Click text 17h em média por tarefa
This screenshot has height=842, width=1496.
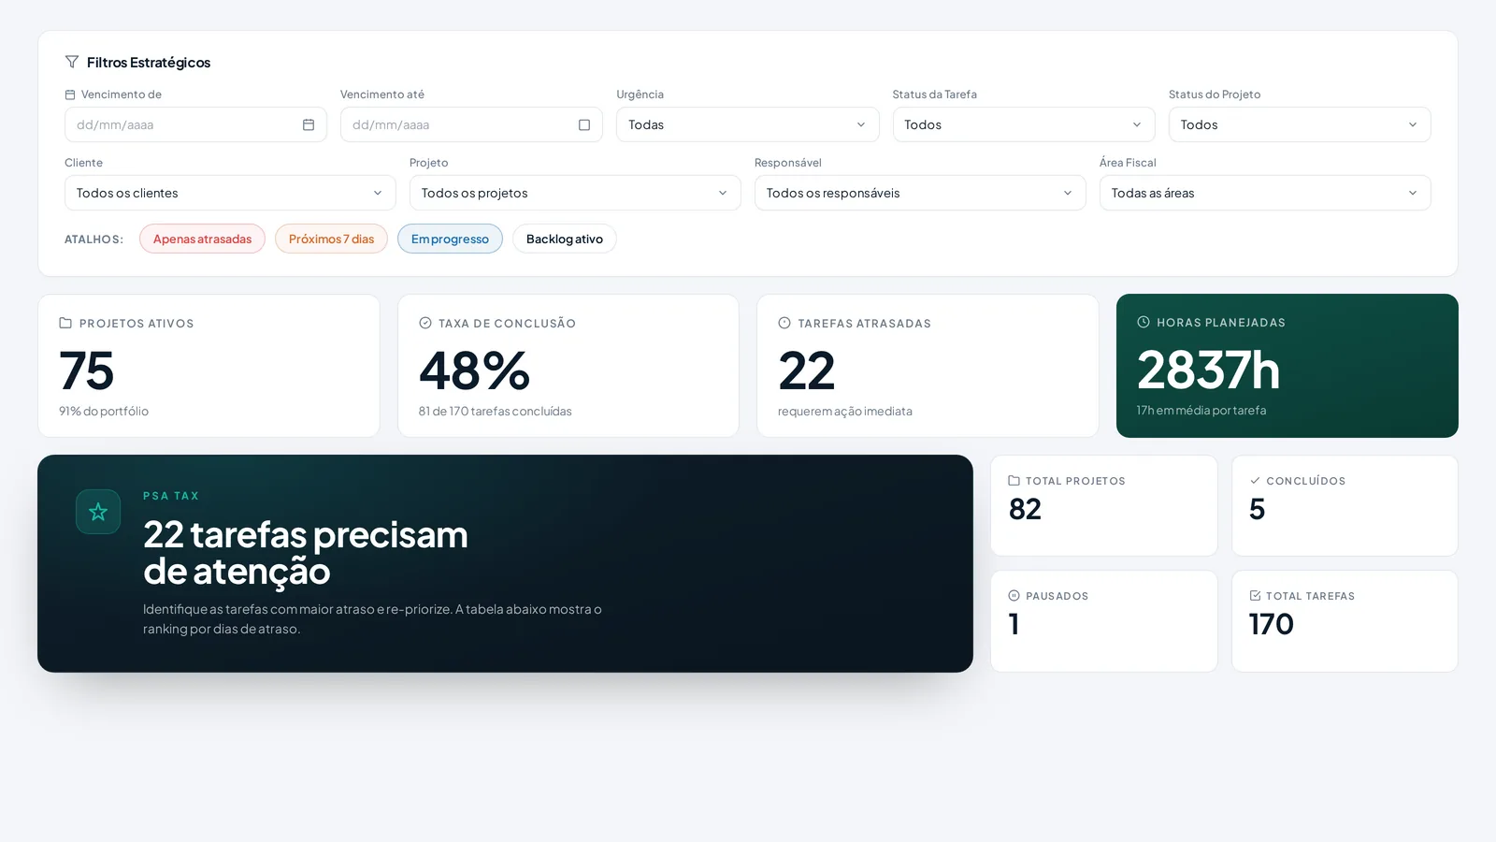[1201, 410]
